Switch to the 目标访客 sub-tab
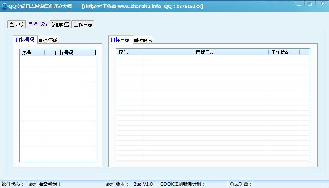Screen dimensions: 329x188 tap(48, 40)
